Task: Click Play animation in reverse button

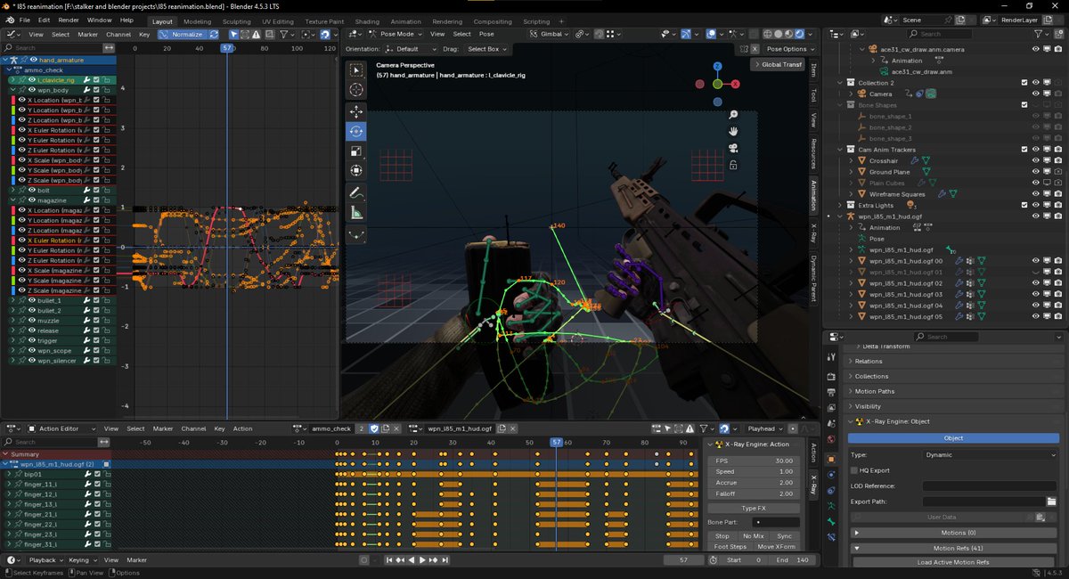Action: pyautogui.click(x=412, y=560)
